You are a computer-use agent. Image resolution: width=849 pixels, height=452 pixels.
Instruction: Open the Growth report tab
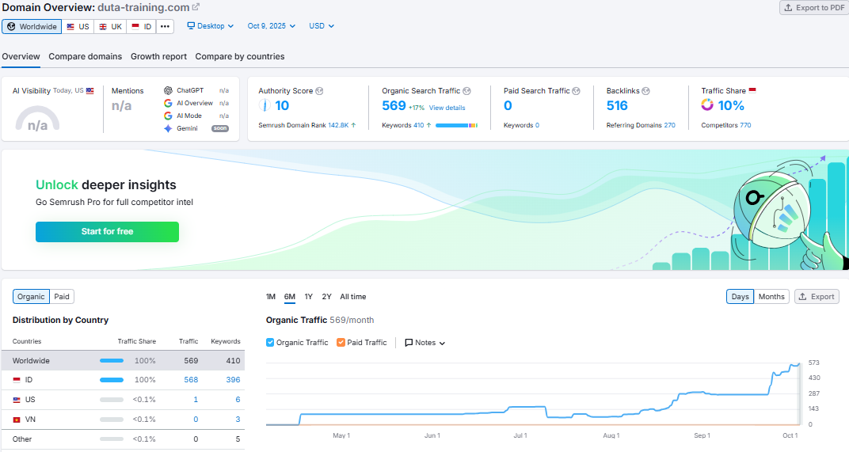pos(158,56)
